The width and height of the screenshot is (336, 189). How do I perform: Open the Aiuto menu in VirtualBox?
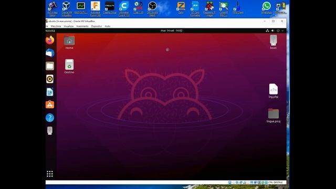tap(108, 26)
